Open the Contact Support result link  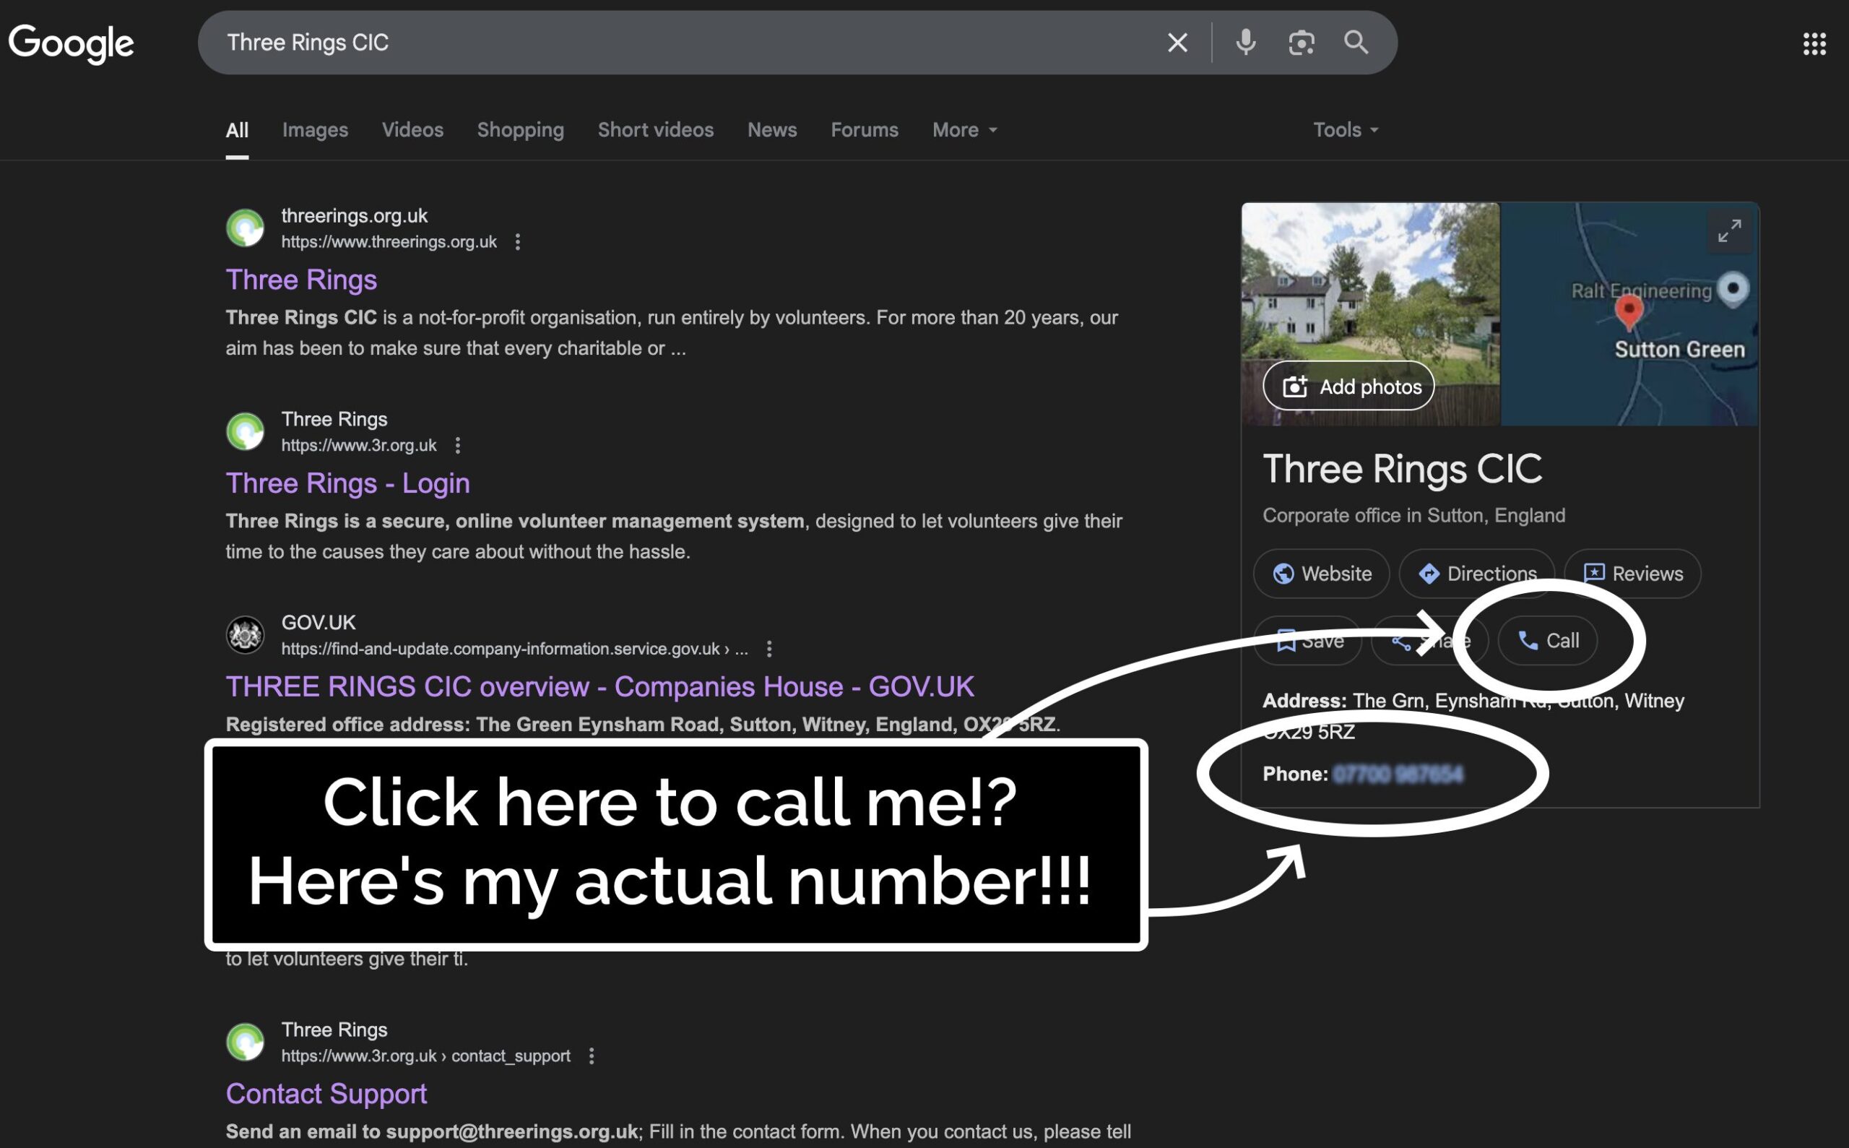click(326, 1093)
